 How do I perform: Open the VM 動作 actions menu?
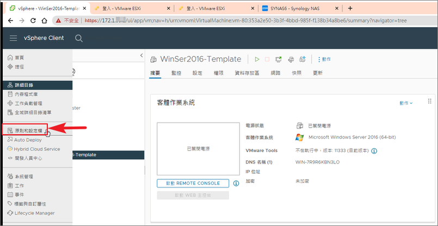click(324, 59)
